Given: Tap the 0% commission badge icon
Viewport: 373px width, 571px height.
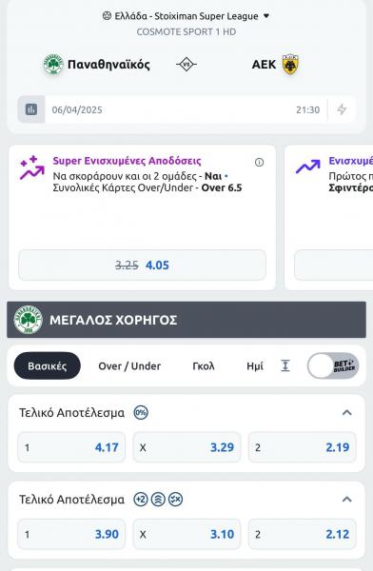Looking at the screenshot, I should [141, 413].
